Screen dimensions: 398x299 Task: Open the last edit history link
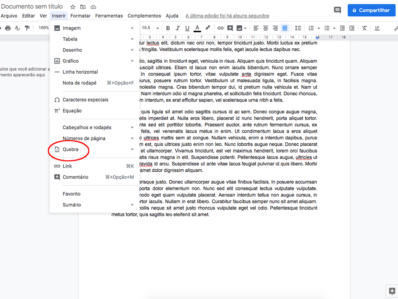click(x=227, y=16)
